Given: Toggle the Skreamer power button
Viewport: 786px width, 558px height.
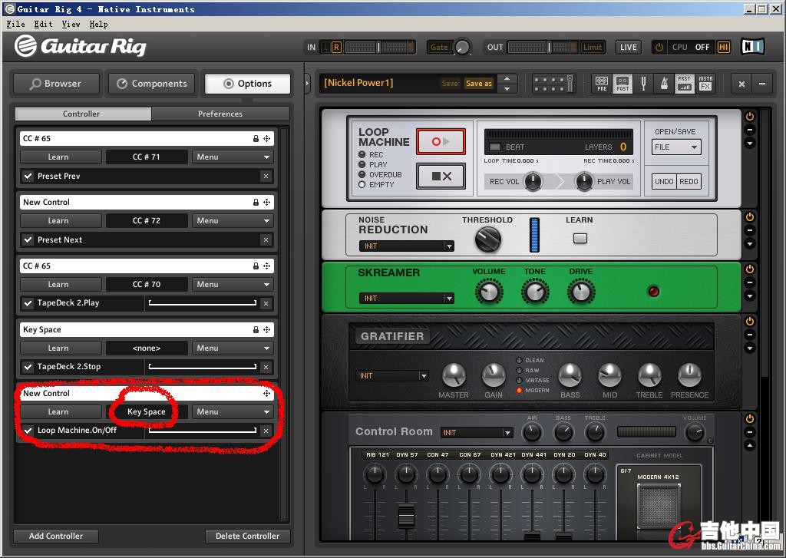Looking at the screenshot, I should click(750, 269).
